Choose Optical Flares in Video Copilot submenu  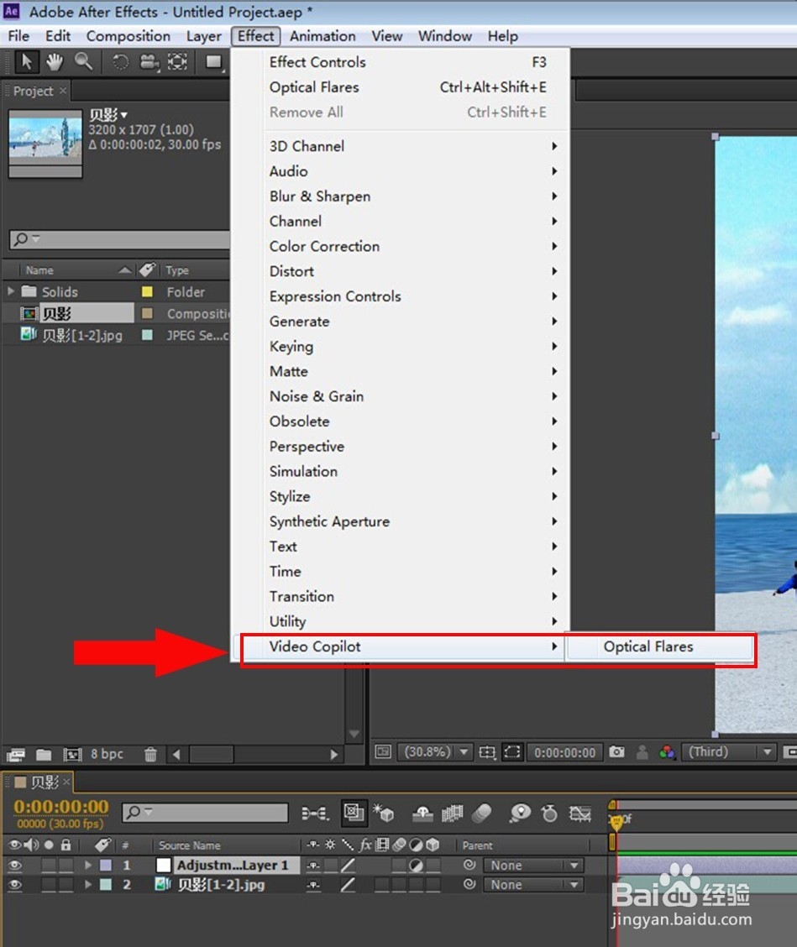(x=659, y=646)
